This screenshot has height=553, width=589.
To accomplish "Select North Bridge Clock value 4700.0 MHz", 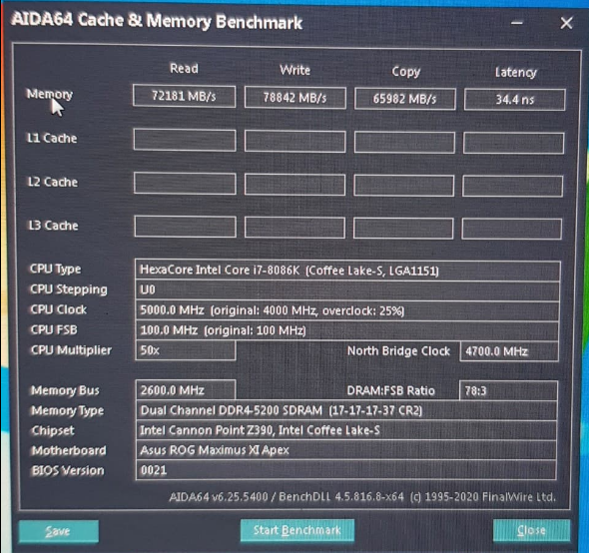I will 509,351.
